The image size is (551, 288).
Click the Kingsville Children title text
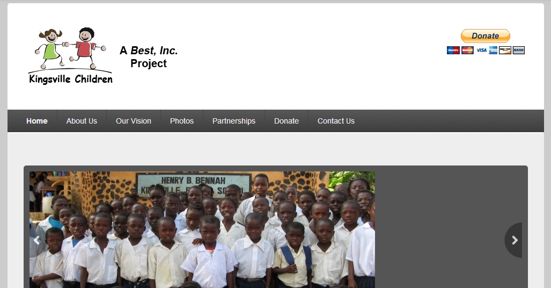coord(71,79)
